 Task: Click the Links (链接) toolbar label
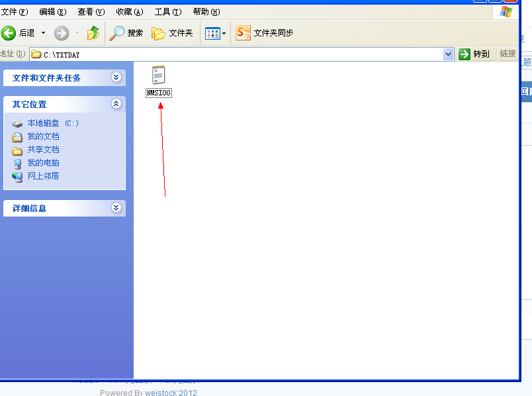(508, 54)
